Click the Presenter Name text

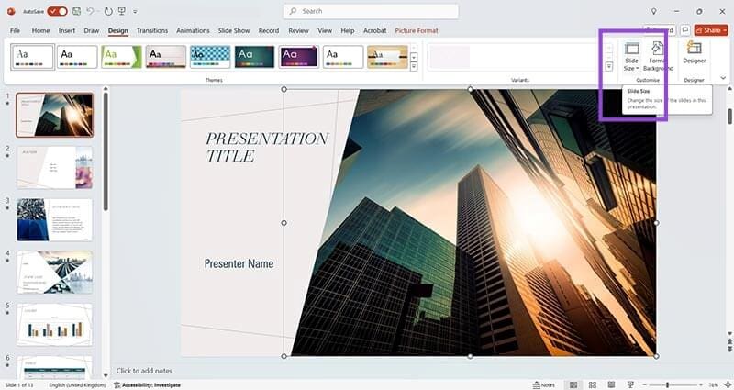click(239, 263)
